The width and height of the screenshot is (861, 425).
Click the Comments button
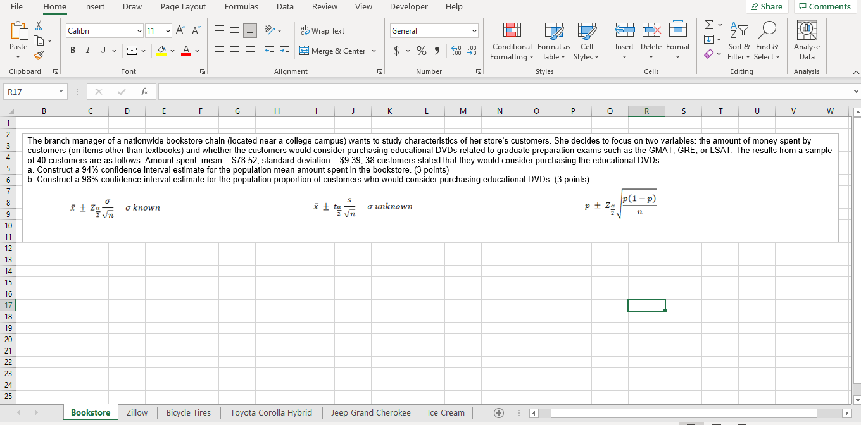coord(825,6)
